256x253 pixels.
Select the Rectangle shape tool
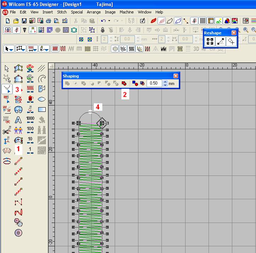[x=41, y=110]
